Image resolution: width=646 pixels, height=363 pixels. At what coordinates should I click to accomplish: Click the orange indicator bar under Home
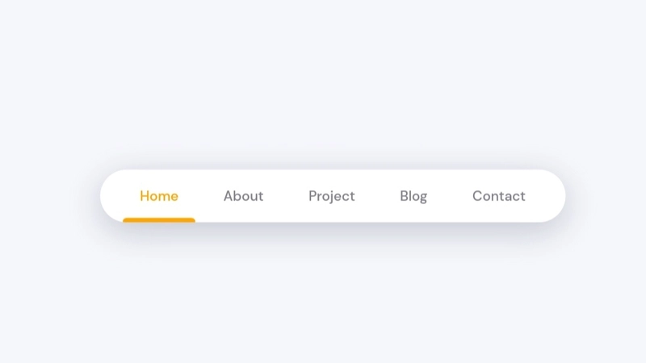coord(159,220)
